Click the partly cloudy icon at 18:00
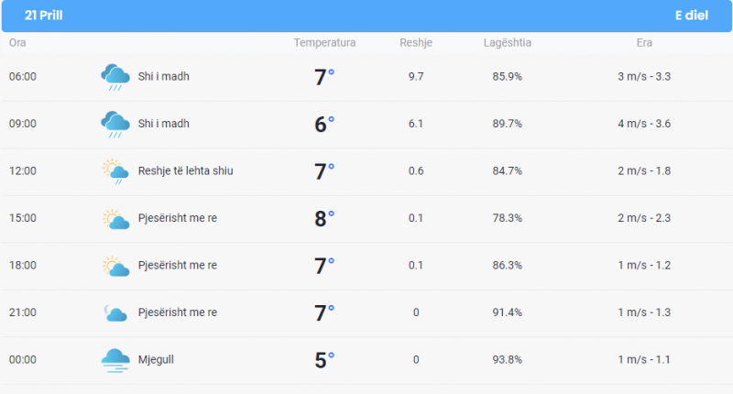 click(115, 266)
